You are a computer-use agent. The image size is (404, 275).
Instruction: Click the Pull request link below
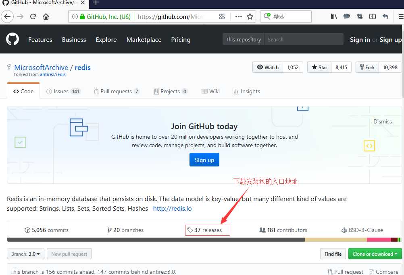[x=346, y=272]
